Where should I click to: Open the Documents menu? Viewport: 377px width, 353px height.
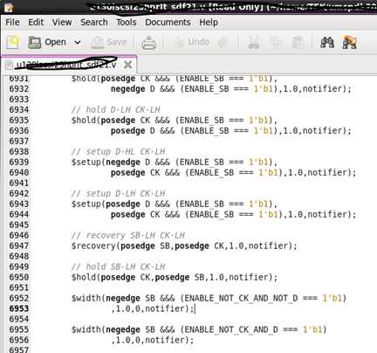pos(168,22)
